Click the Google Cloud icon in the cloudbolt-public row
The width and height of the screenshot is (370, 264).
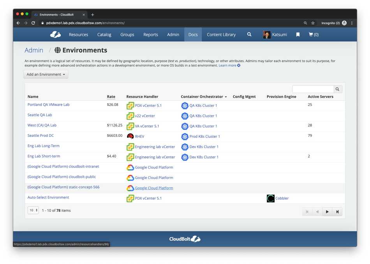130,178
